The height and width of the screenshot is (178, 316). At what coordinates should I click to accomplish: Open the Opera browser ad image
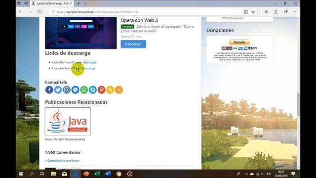click(81, 33)
